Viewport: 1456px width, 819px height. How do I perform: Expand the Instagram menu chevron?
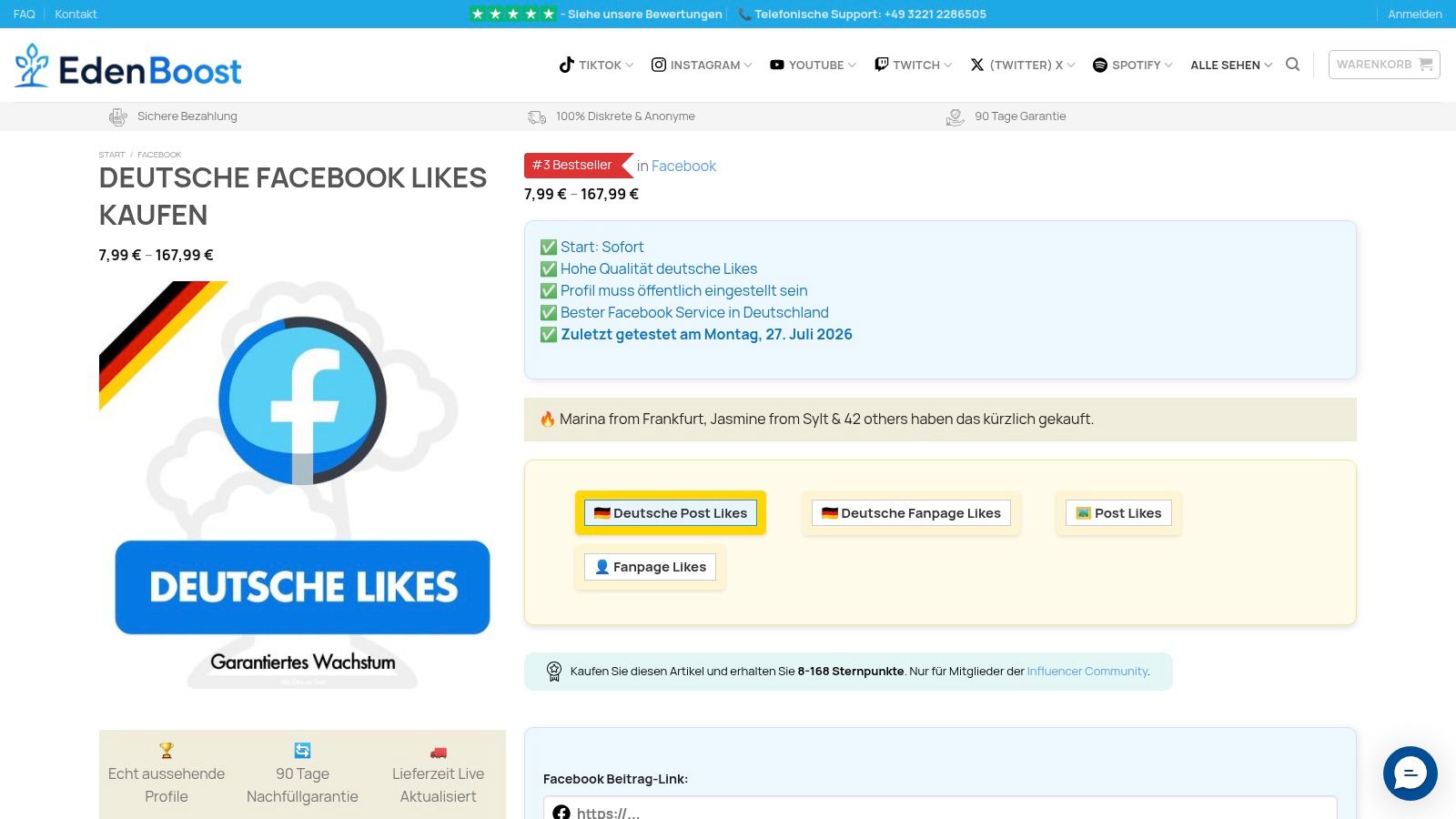pyautogui.click(x=748, y=66)
